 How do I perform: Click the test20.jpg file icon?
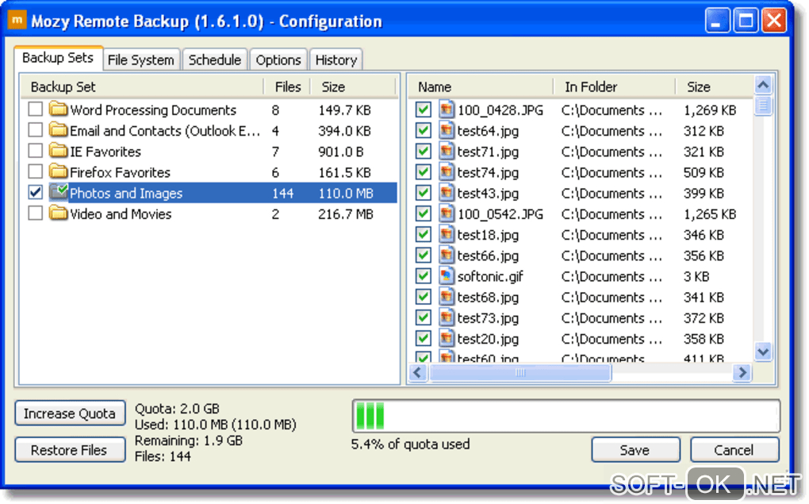point(447,338)
